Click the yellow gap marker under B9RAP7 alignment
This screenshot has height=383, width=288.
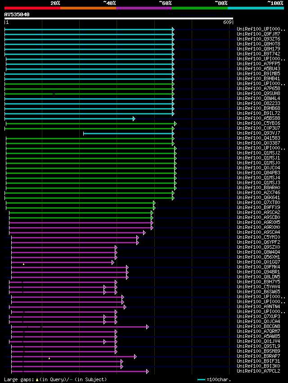click(49, 359)
